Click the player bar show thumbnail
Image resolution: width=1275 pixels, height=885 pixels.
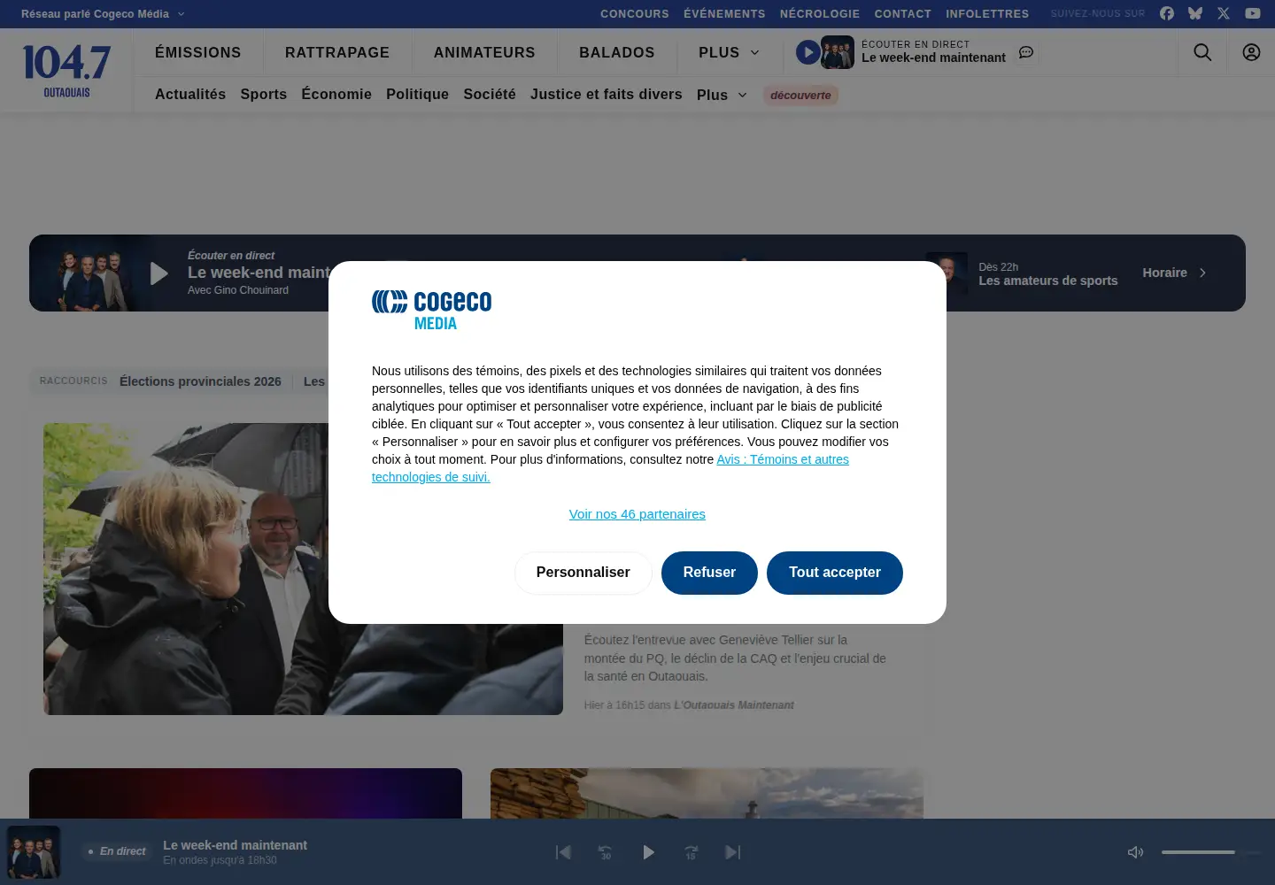click(34, 852)
